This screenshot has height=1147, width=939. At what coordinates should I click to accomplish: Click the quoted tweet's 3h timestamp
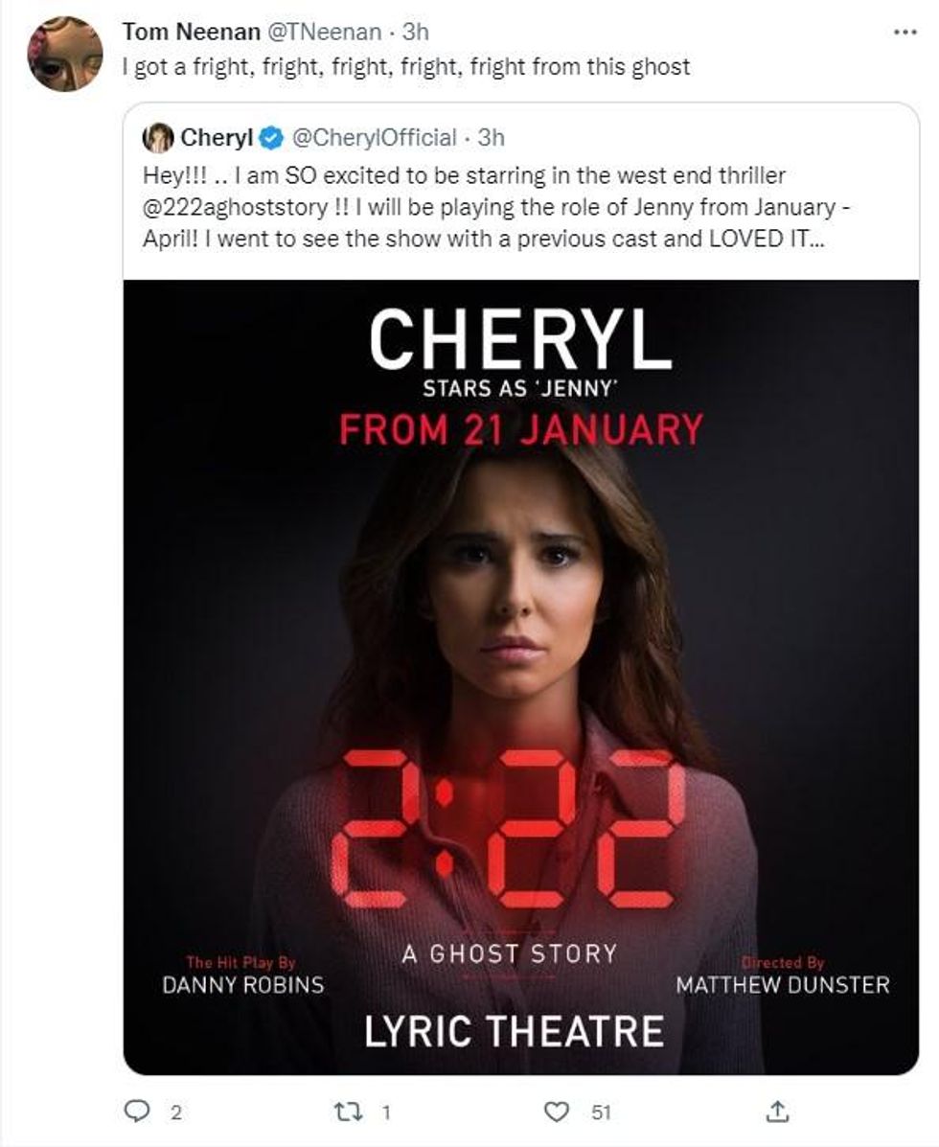click(x=491, y=138)
